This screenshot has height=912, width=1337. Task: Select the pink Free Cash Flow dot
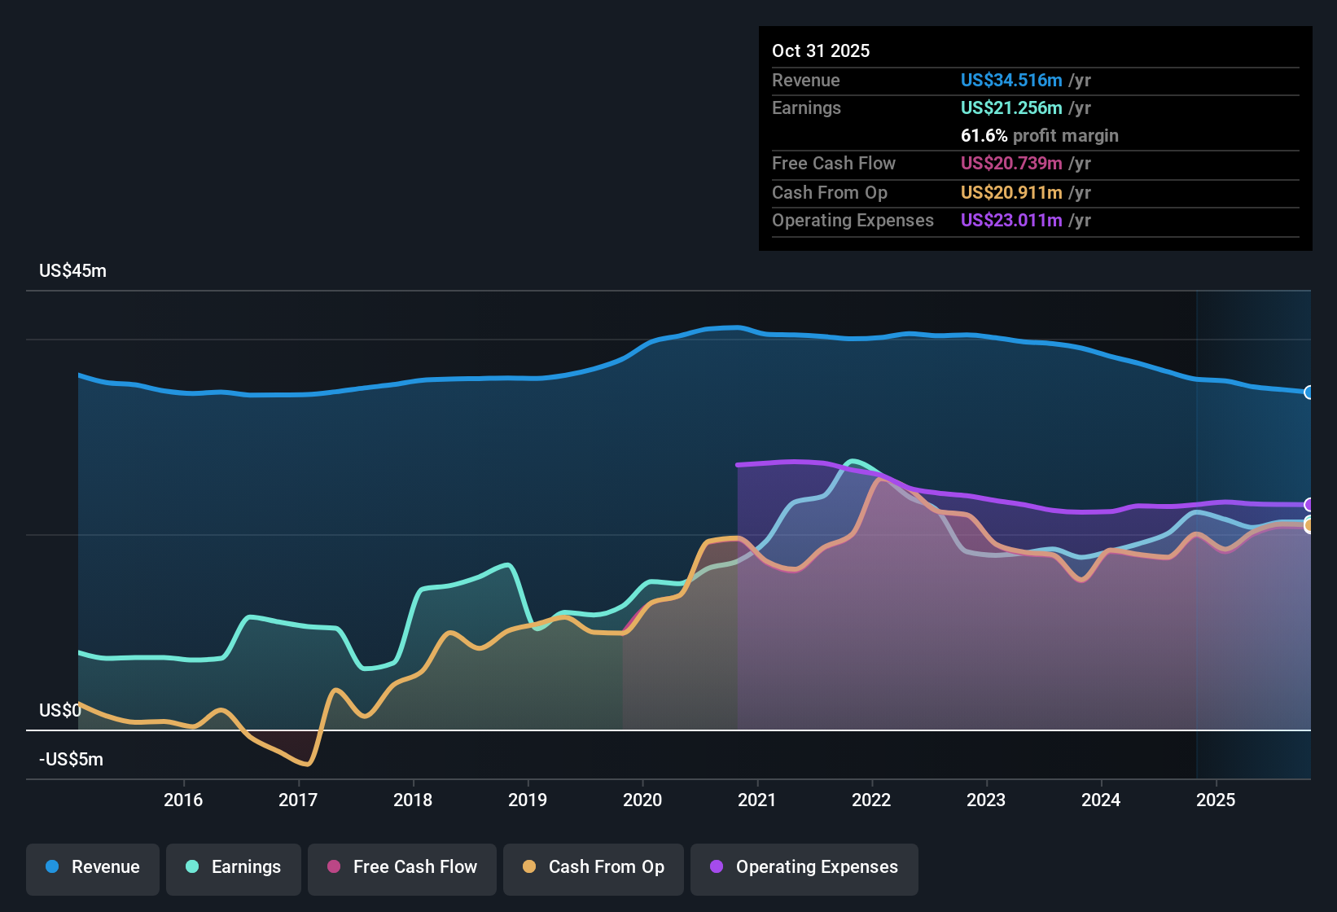coord(333,867)
